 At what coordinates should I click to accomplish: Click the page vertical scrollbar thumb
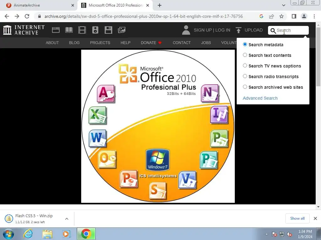tap(318, 57)
